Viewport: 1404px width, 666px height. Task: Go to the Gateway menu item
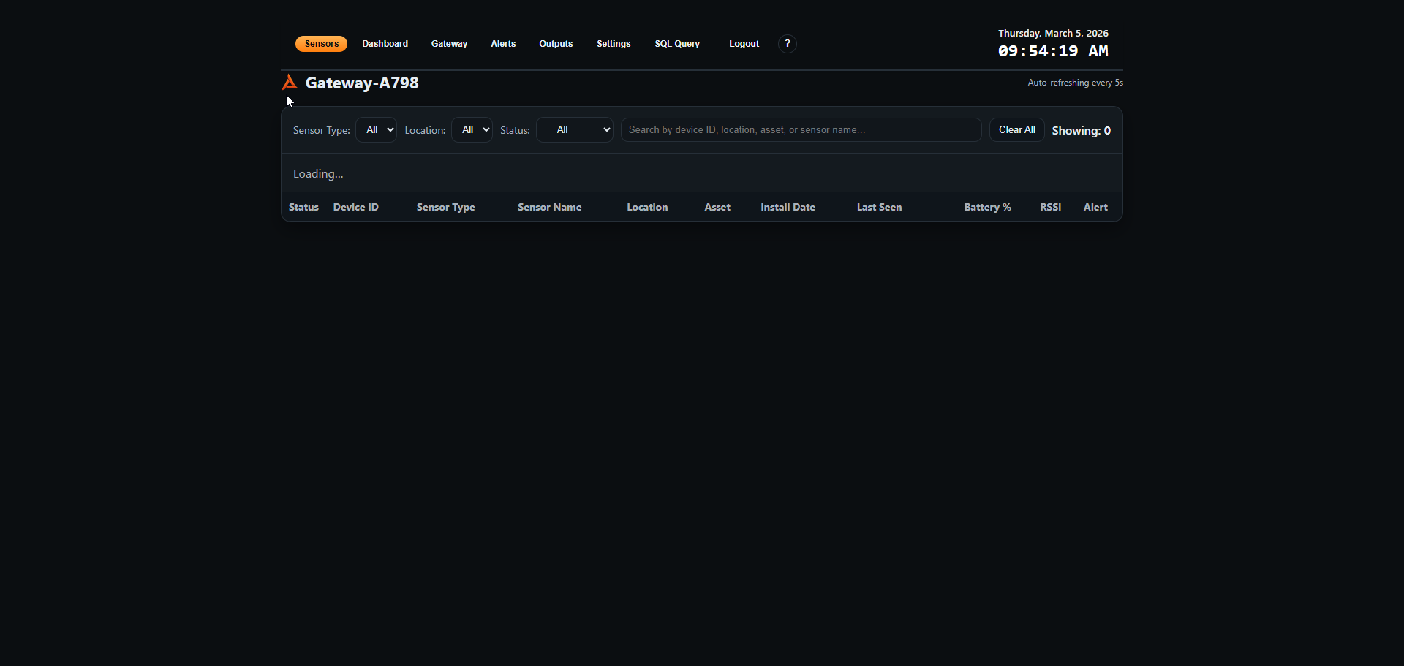449,44
